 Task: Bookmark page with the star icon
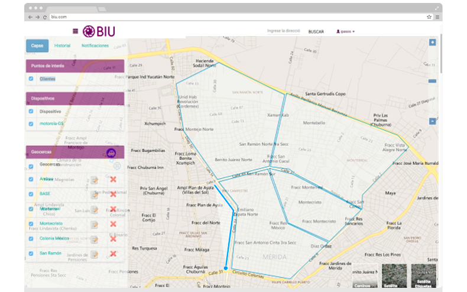pos(429,17)
